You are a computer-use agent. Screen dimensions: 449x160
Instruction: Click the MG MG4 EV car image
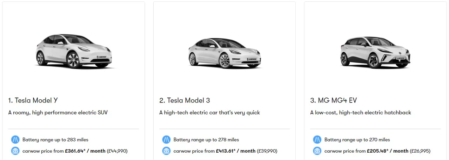pyautogui.click(x=376, y=52)
